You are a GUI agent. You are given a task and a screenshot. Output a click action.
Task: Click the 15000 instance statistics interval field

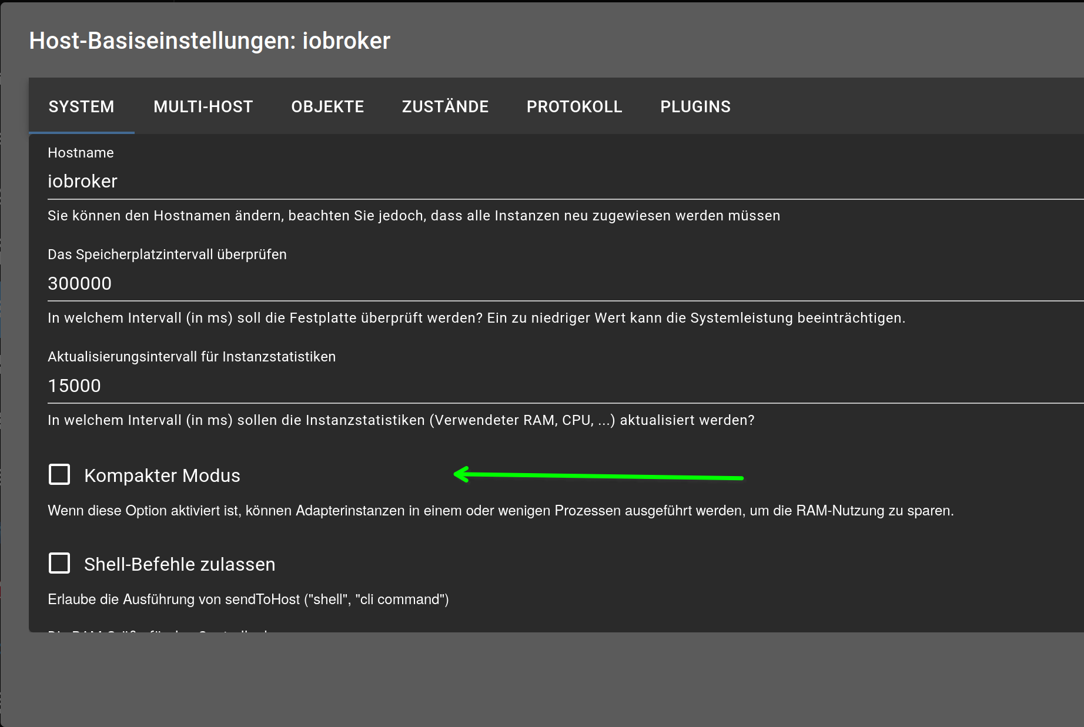click(566, 386)
